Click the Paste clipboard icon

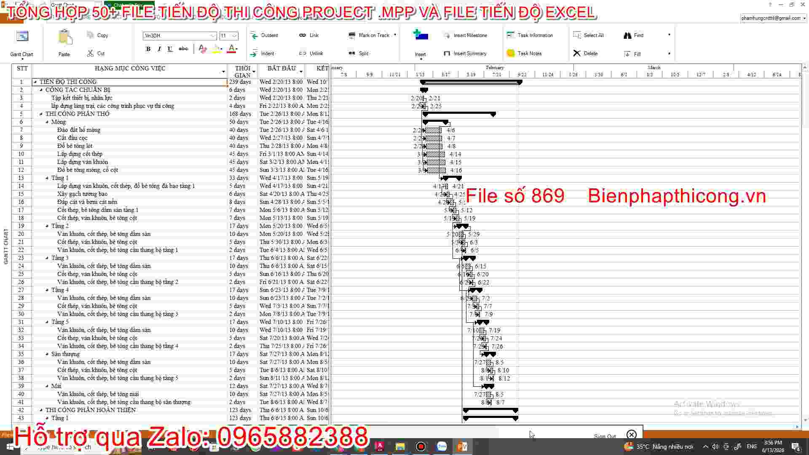(64, 38)
